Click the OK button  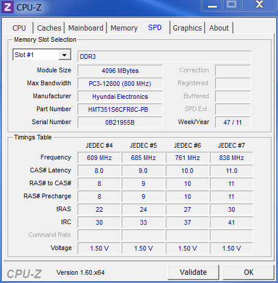[x=249, y=272]
